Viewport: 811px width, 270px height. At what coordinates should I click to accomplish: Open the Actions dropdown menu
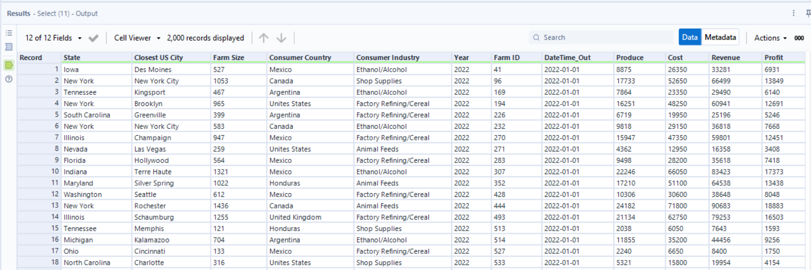pyautogui.click(x=770, y=38)
